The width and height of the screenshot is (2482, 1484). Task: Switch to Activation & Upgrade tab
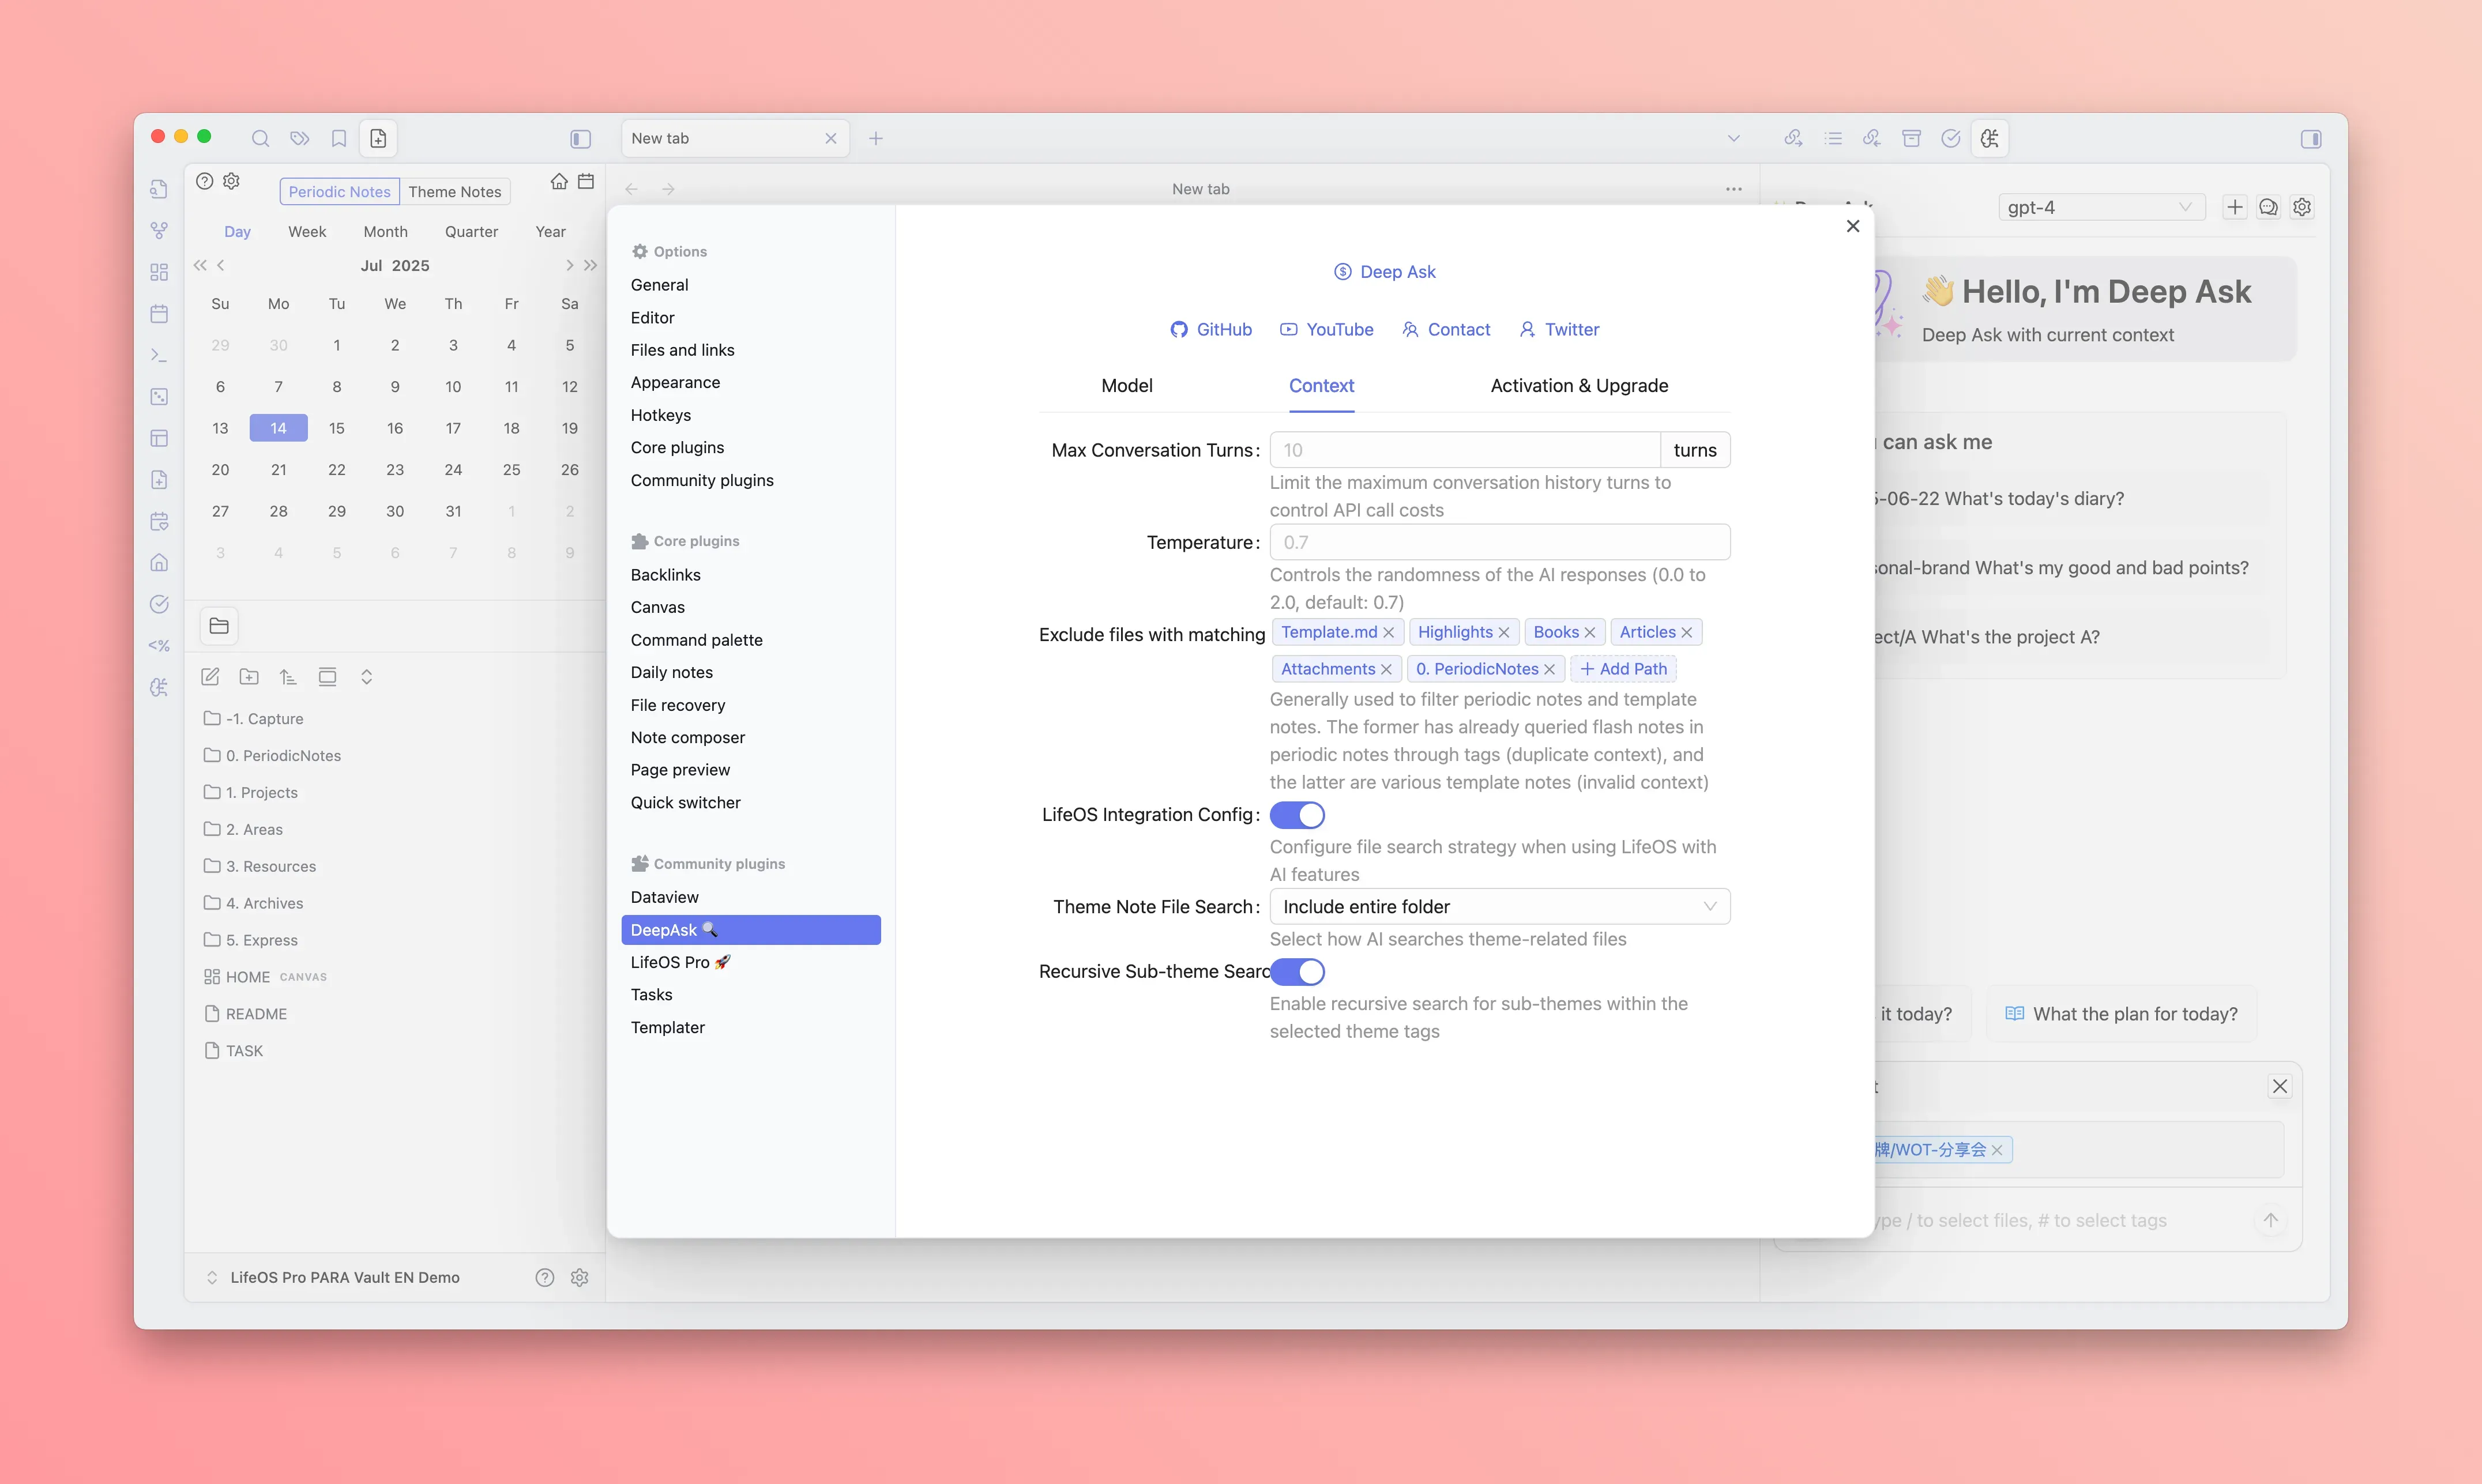point(1579,386)
